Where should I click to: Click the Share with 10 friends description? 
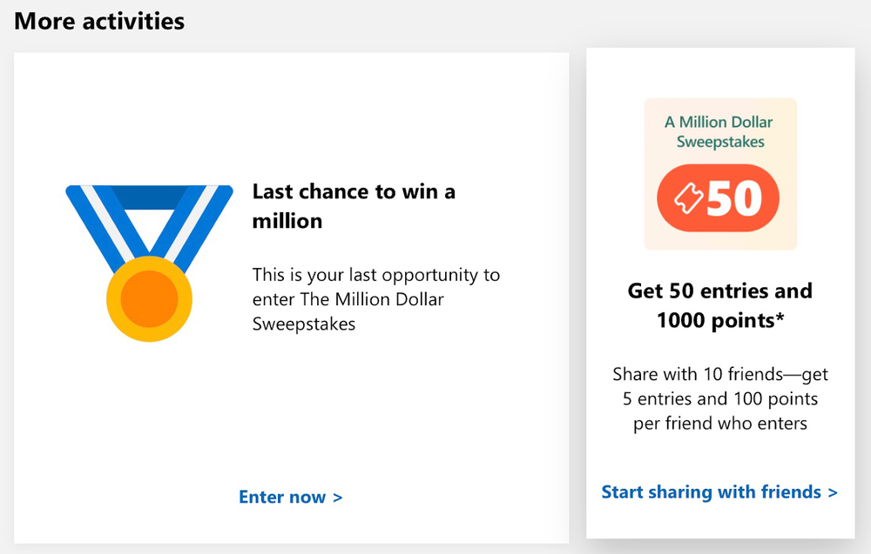tap(720, 398)
